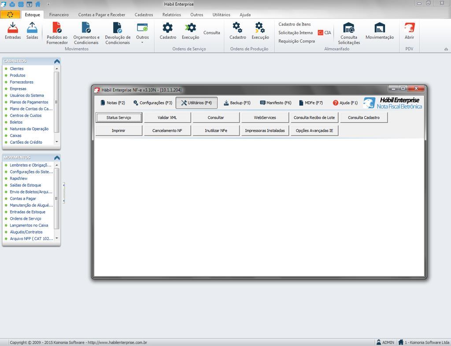
Task: Click the Consultar button
Action: 216,117
